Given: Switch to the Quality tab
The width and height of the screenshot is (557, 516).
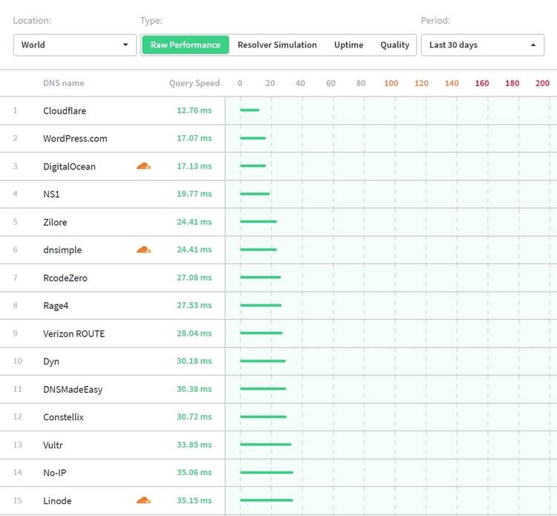Looking at the screenshot, I should tap(394, 45).
